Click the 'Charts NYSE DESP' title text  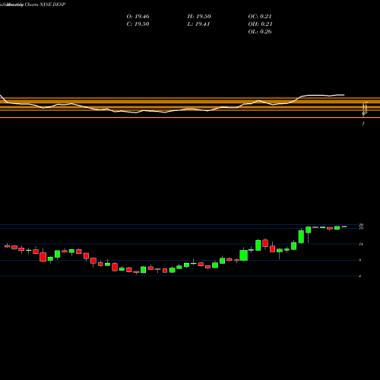coord(45,5)
